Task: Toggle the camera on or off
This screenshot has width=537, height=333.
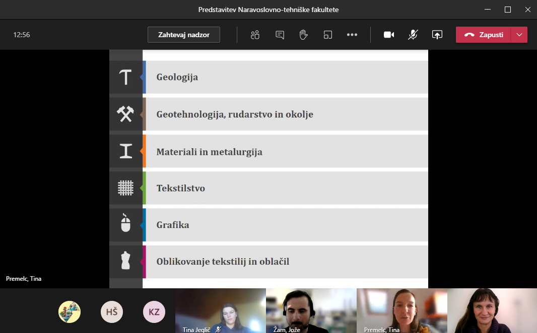Action: (389, 35)
